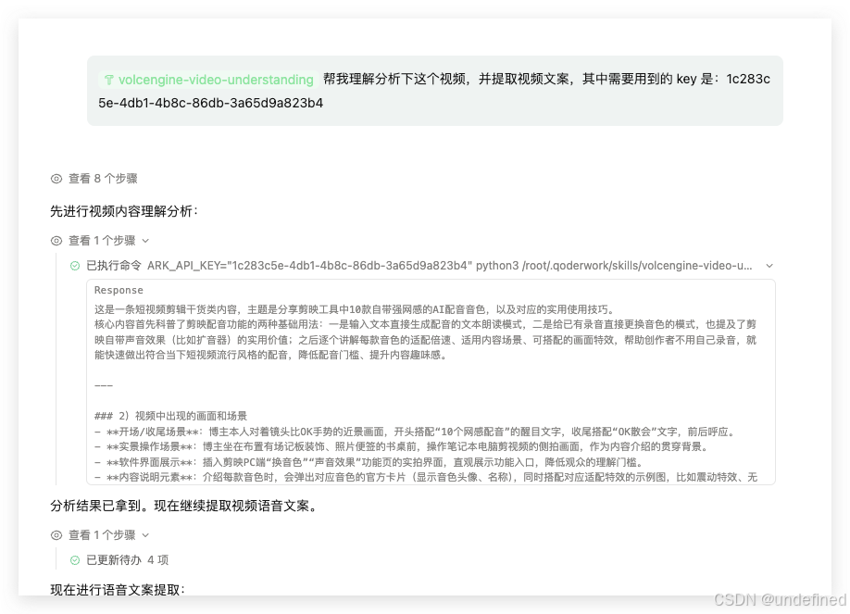Click the text 现在进行语音文案提取：
The width and height of the screenshot is (850, 614).
(x=119, y=590)
